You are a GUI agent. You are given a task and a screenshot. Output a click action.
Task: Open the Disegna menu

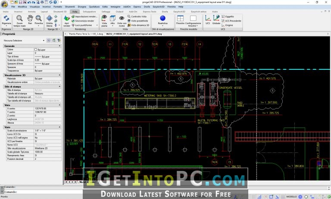[x=82, y=7]
